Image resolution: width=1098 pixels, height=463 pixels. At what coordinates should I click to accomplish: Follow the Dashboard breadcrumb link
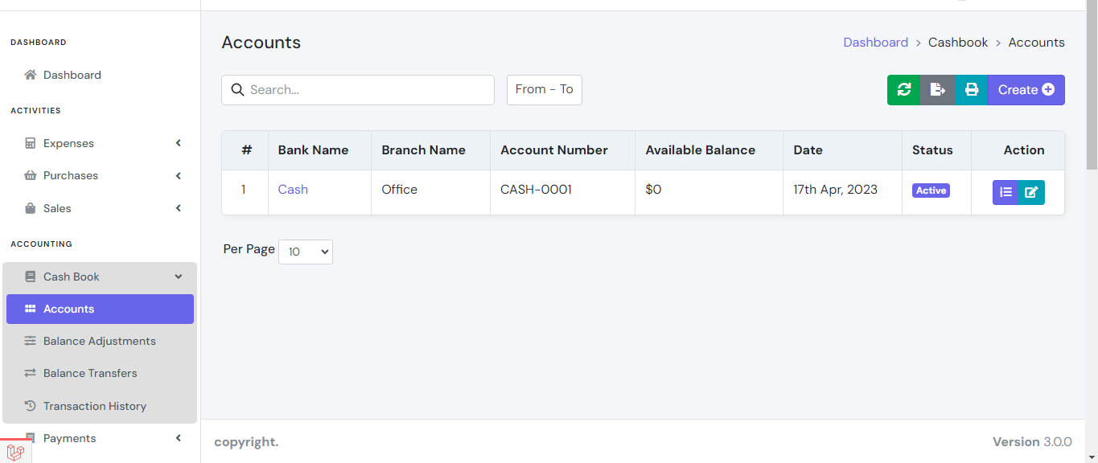pos(876,42)
